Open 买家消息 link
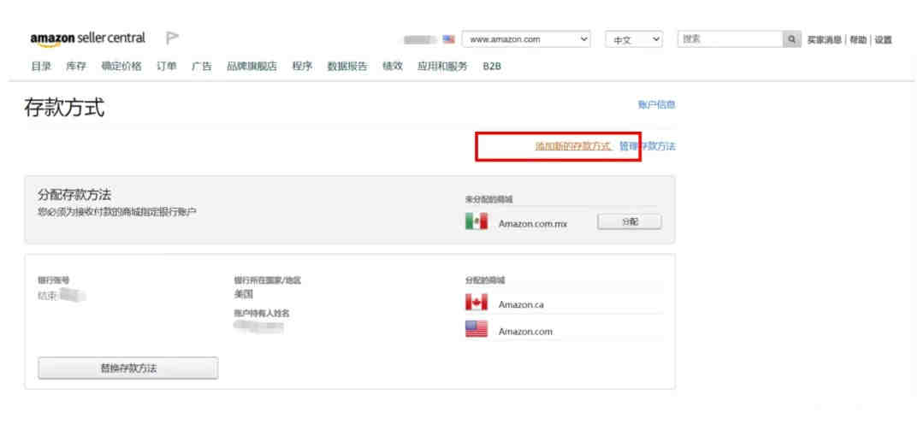The image size is (924, 436). 825,40
